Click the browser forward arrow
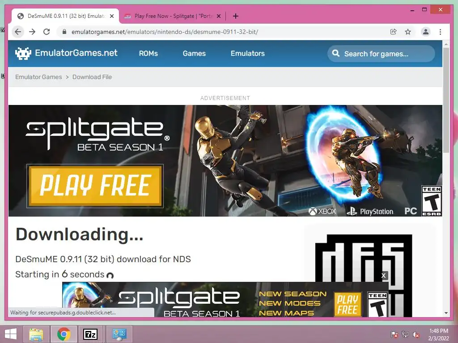Viewport: 458px width, 343px height. pos(32,32)
